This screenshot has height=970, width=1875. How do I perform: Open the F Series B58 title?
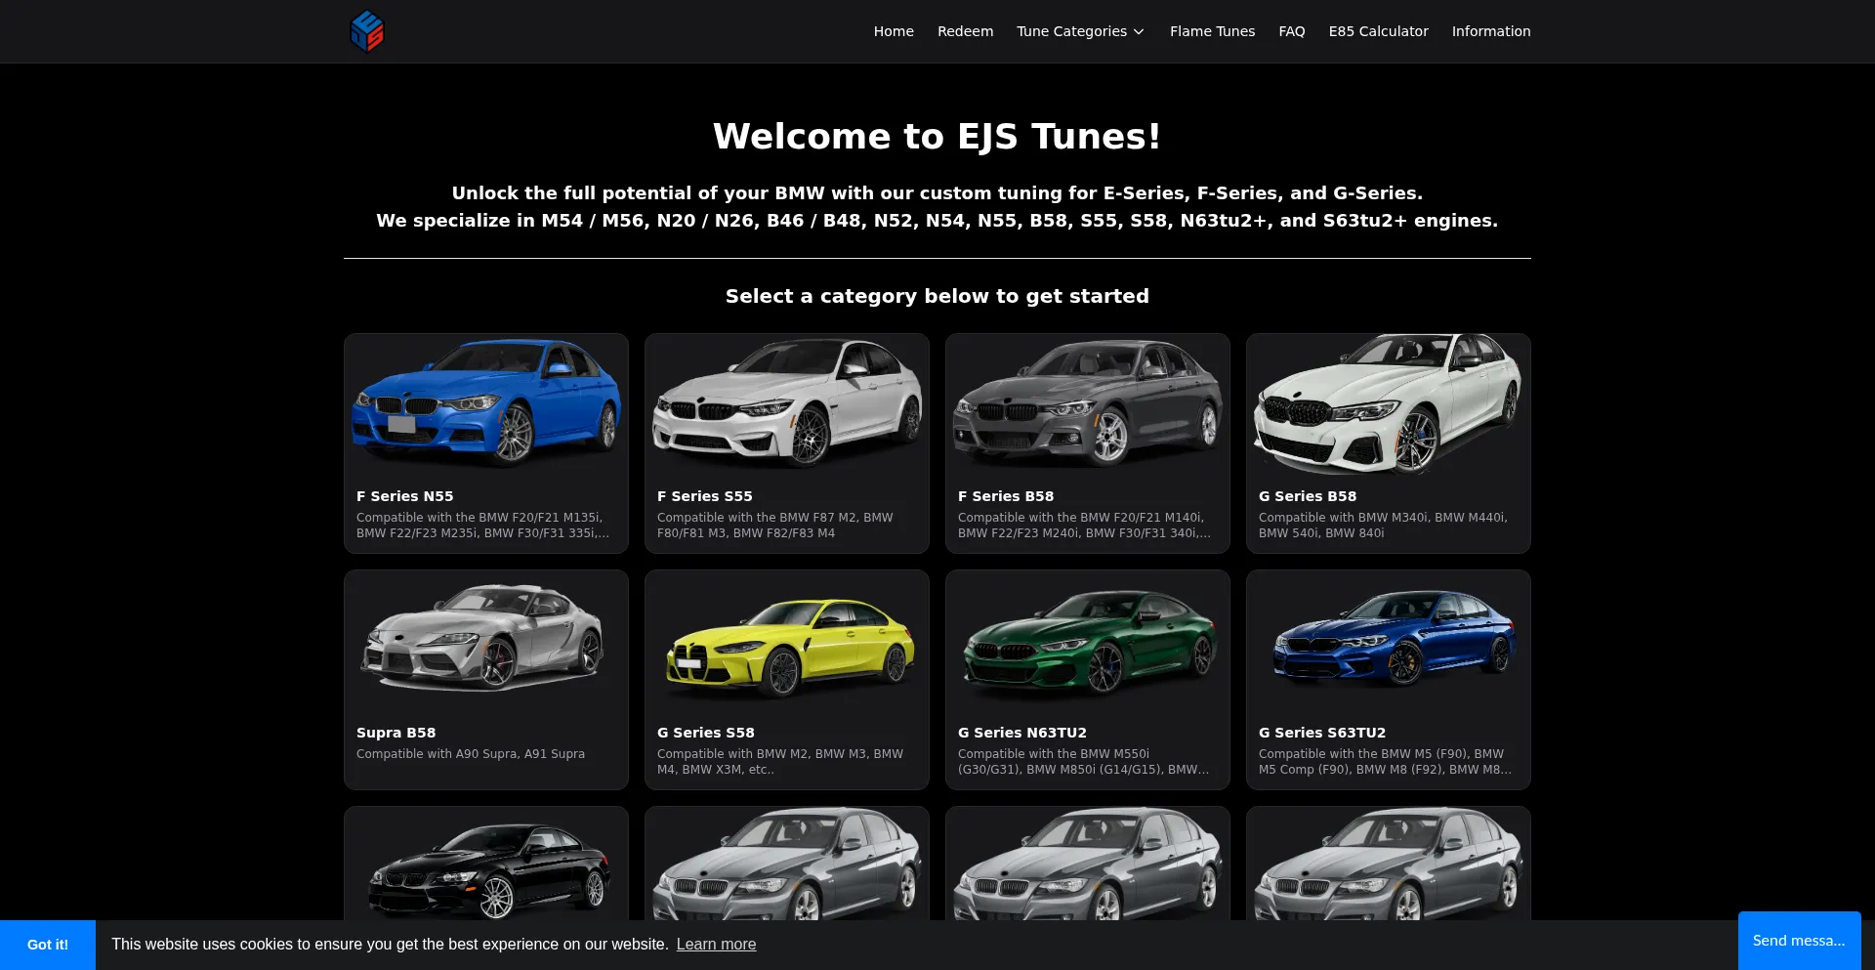coord(1005,496)
